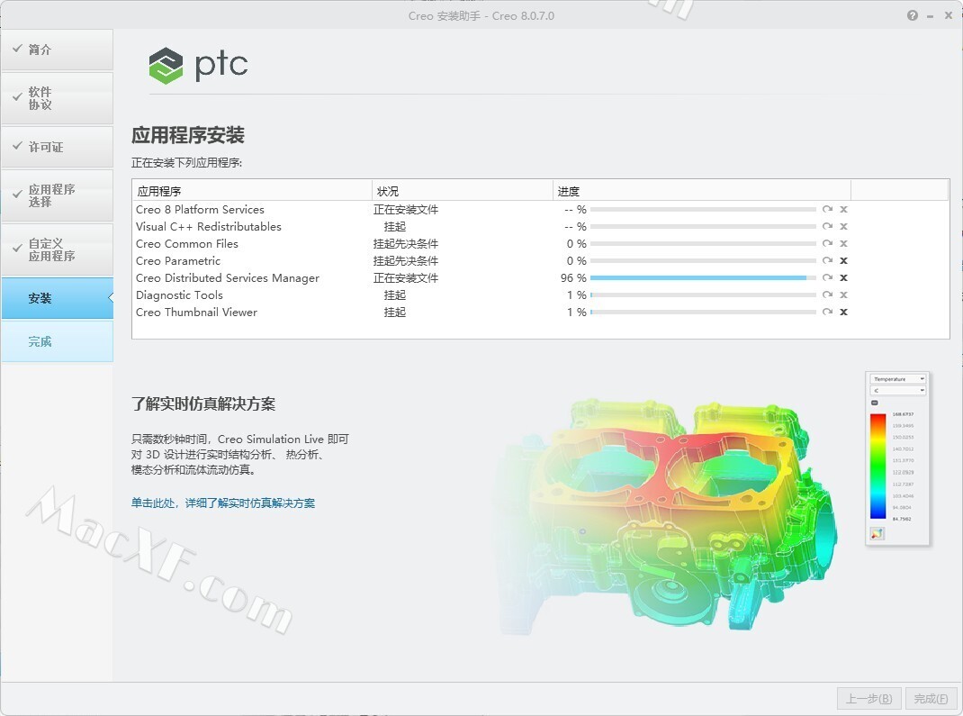Select the Creo Common Files row name
This screenshot has height=716, width=963.
(187, 244)
